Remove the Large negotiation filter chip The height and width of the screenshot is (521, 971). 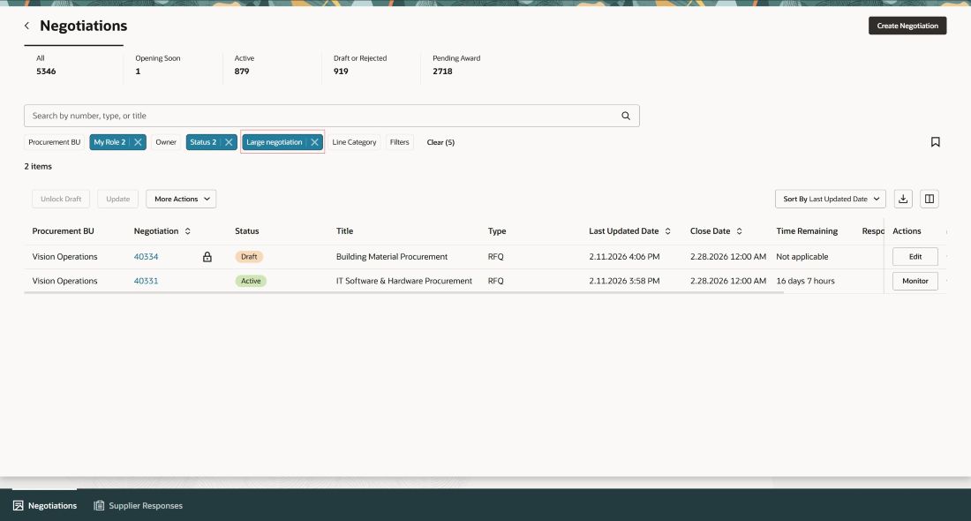(x=314, y=141)
